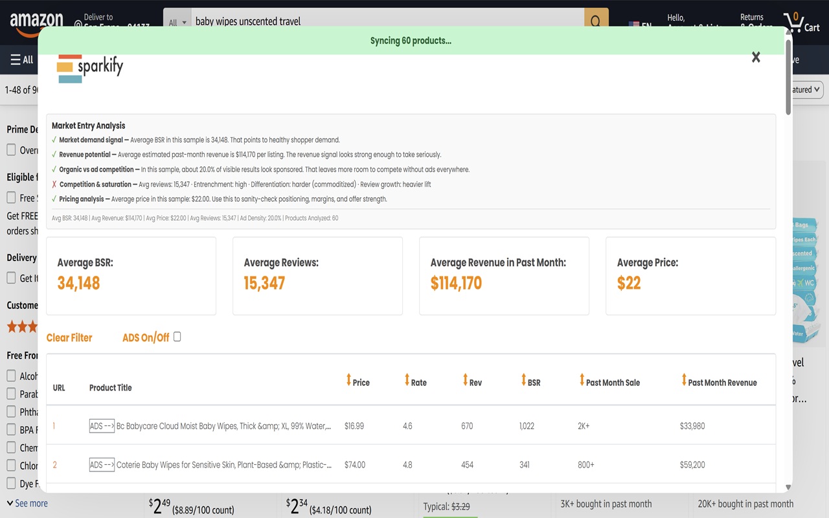
Task: Click the Amazon search magnifier button
Action: [596, 21]
